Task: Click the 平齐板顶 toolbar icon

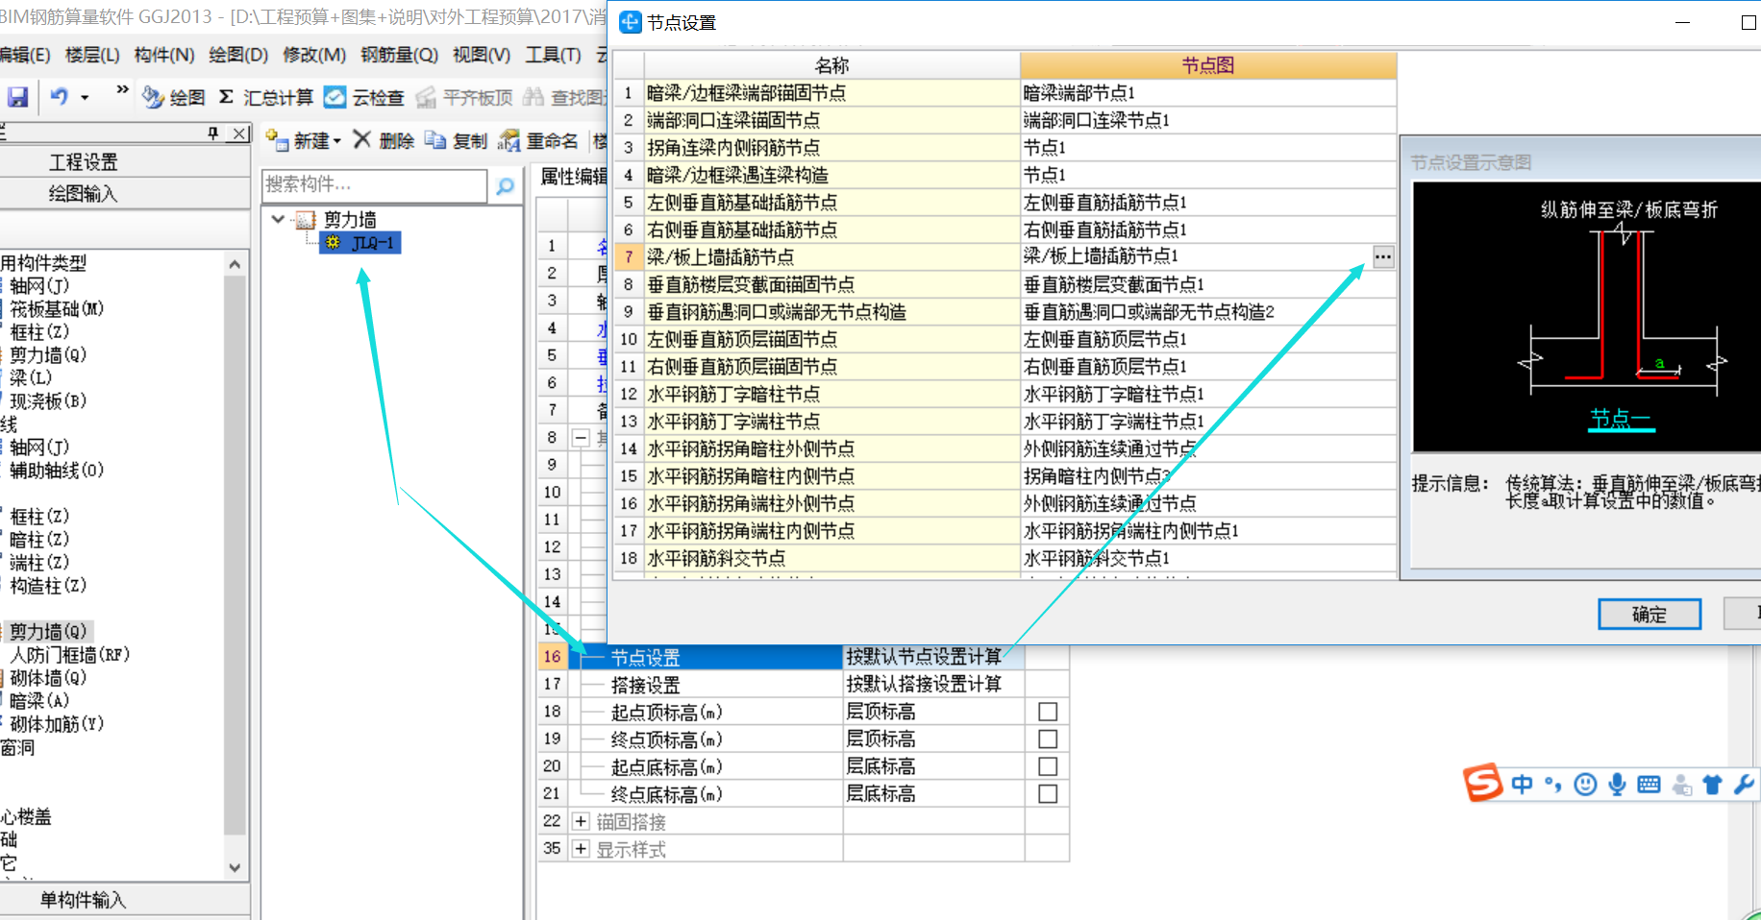Action: pos(426,97)
